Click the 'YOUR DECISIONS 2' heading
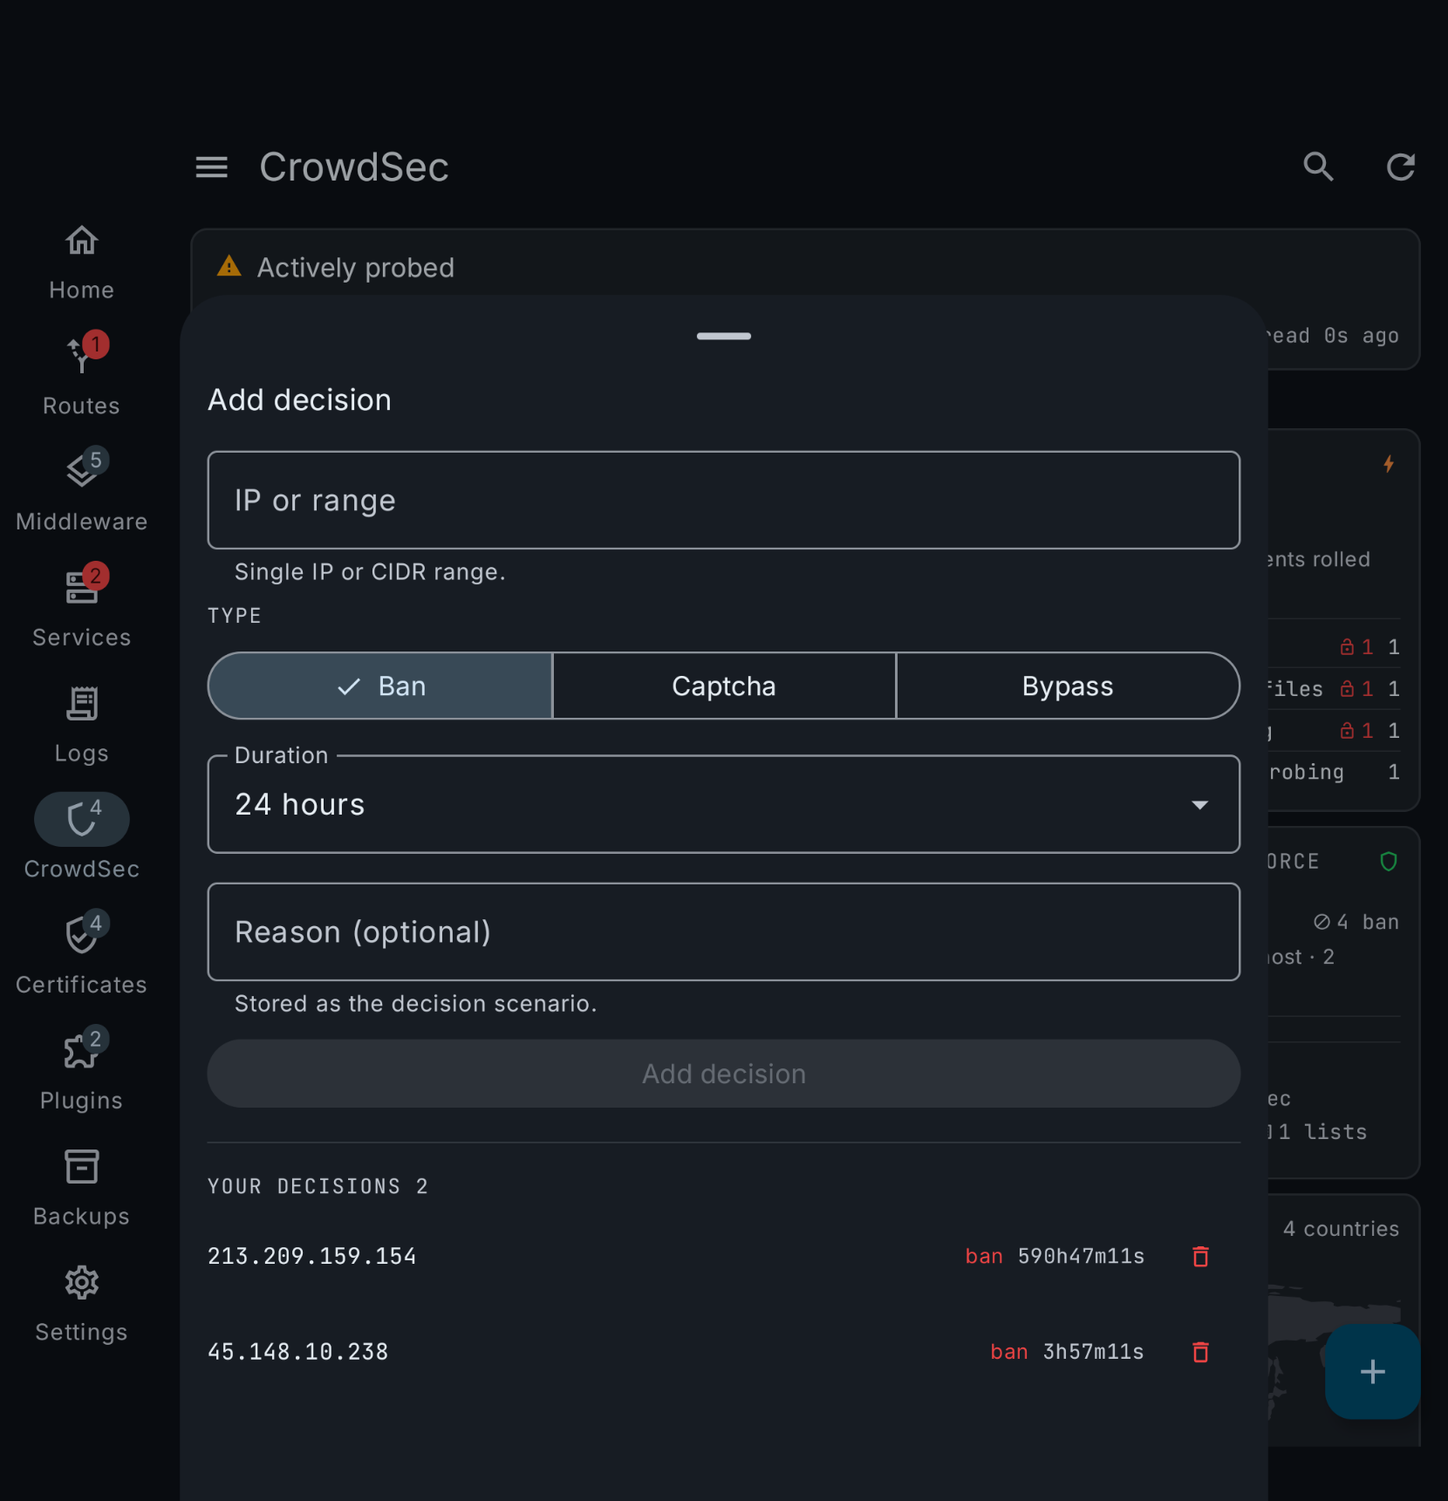The width and height of the screenshot is (1448, 1501). point(318,1186)
